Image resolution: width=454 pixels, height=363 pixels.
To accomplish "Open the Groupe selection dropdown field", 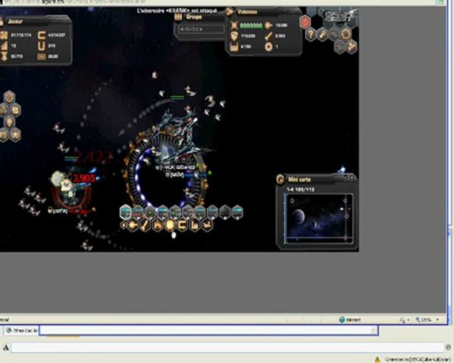I will 201,29.
